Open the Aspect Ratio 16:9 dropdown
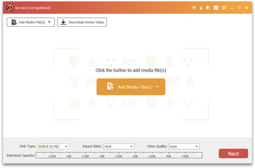The width and height of the screenshot is (255, 168). (119, 146)
